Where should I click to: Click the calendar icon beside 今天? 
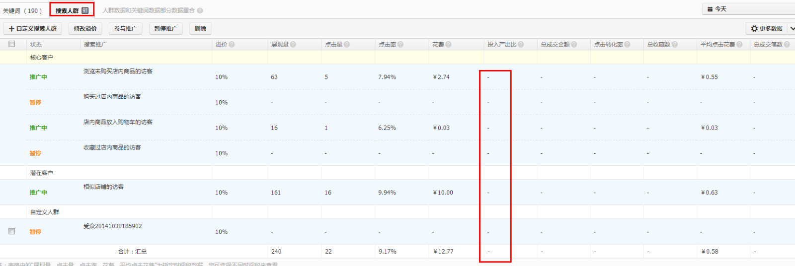pos(710,9)
